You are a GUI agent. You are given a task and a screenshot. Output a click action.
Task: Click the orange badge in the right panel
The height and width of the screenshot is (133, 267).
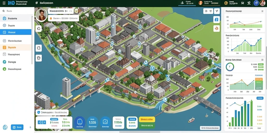click(x=259, y=79)
